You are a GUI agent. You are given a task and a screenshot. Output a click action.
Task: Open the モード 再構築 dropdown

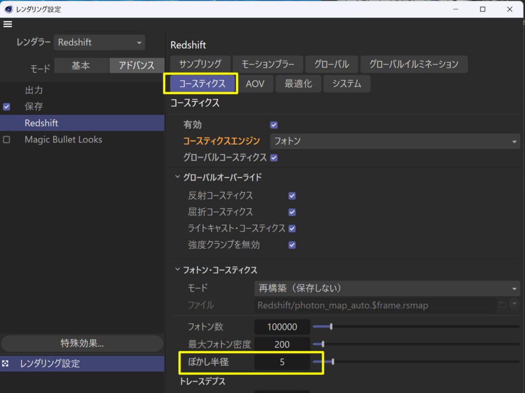pyautogui.click(x=387, y=288)
